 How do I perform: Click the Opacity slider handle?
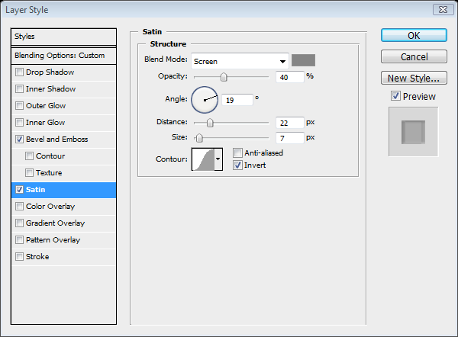[x=224, y=76]
